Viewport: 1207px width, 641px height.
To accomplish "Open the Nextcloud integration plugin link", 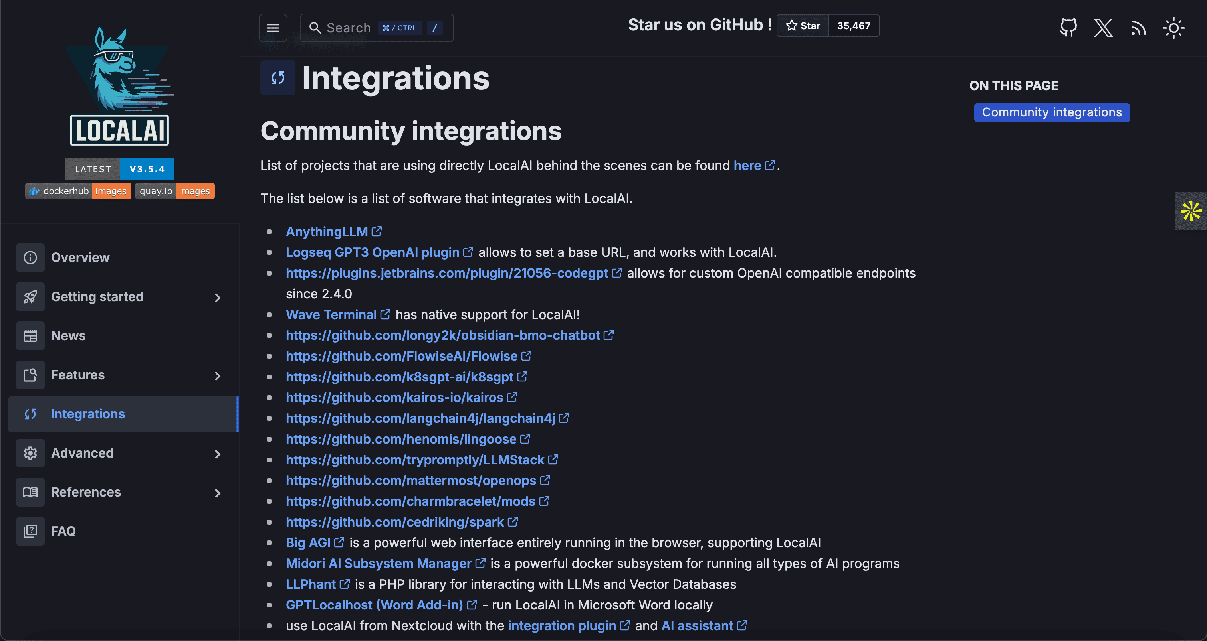I will [562, 625].
